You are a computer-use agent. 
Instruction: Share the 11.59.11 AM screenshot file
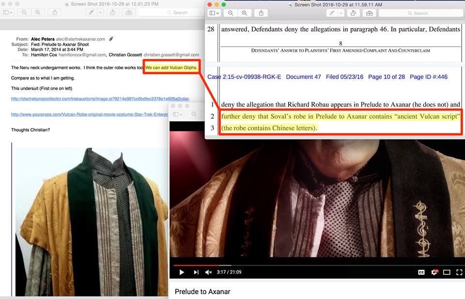261,13
